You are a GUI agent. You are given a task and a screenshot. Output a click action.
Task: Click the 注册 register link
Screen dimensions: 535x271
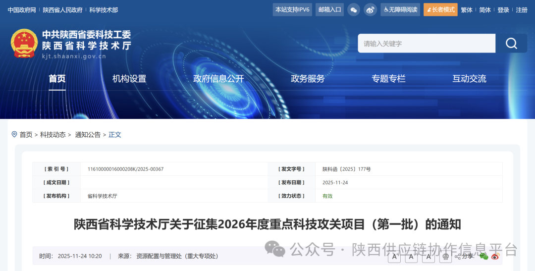pyautogui.click(x=522, y=10)
